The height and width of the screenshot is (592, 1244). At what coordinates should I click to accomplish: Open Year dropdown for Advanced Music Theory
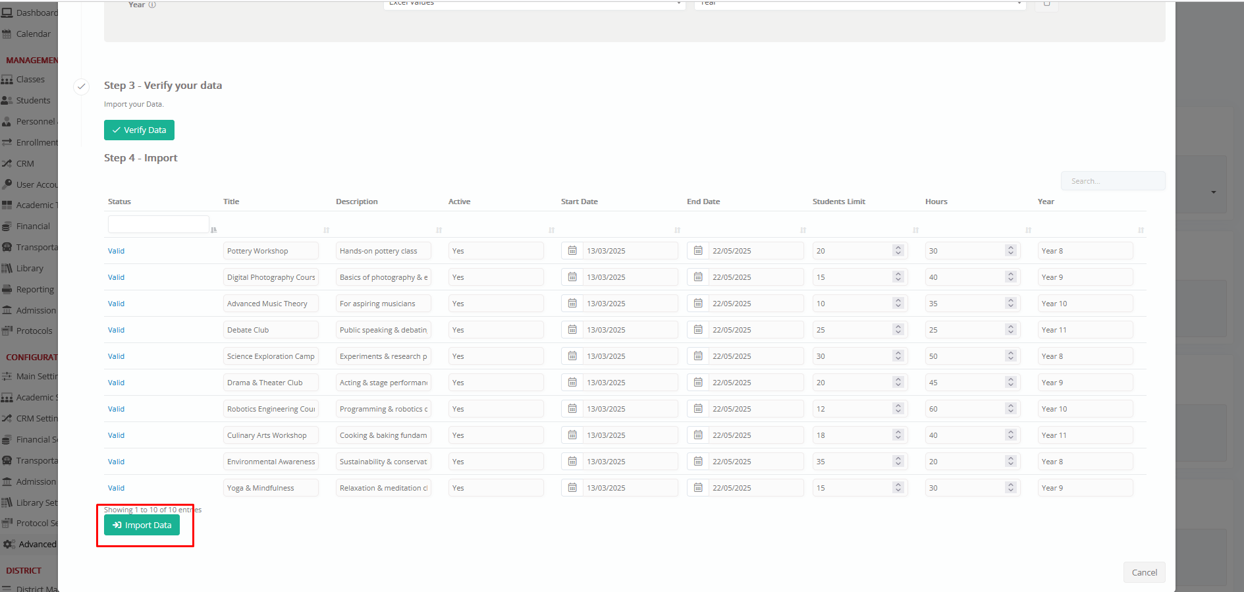pyautogui.click(x=1085, y=304)
